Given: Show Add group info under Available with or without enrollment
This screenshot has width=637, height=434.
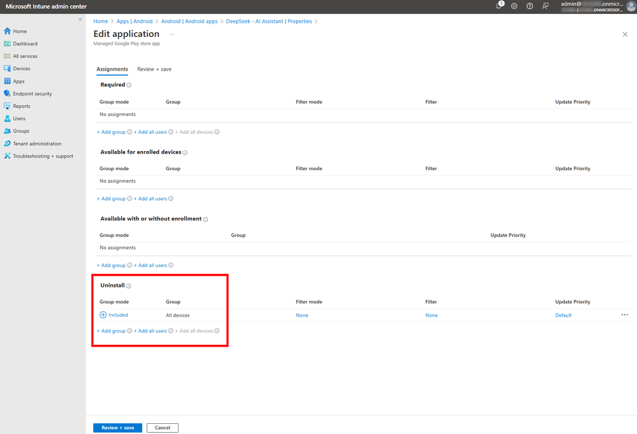Looking at the screenshot, I should pos(129,265).
